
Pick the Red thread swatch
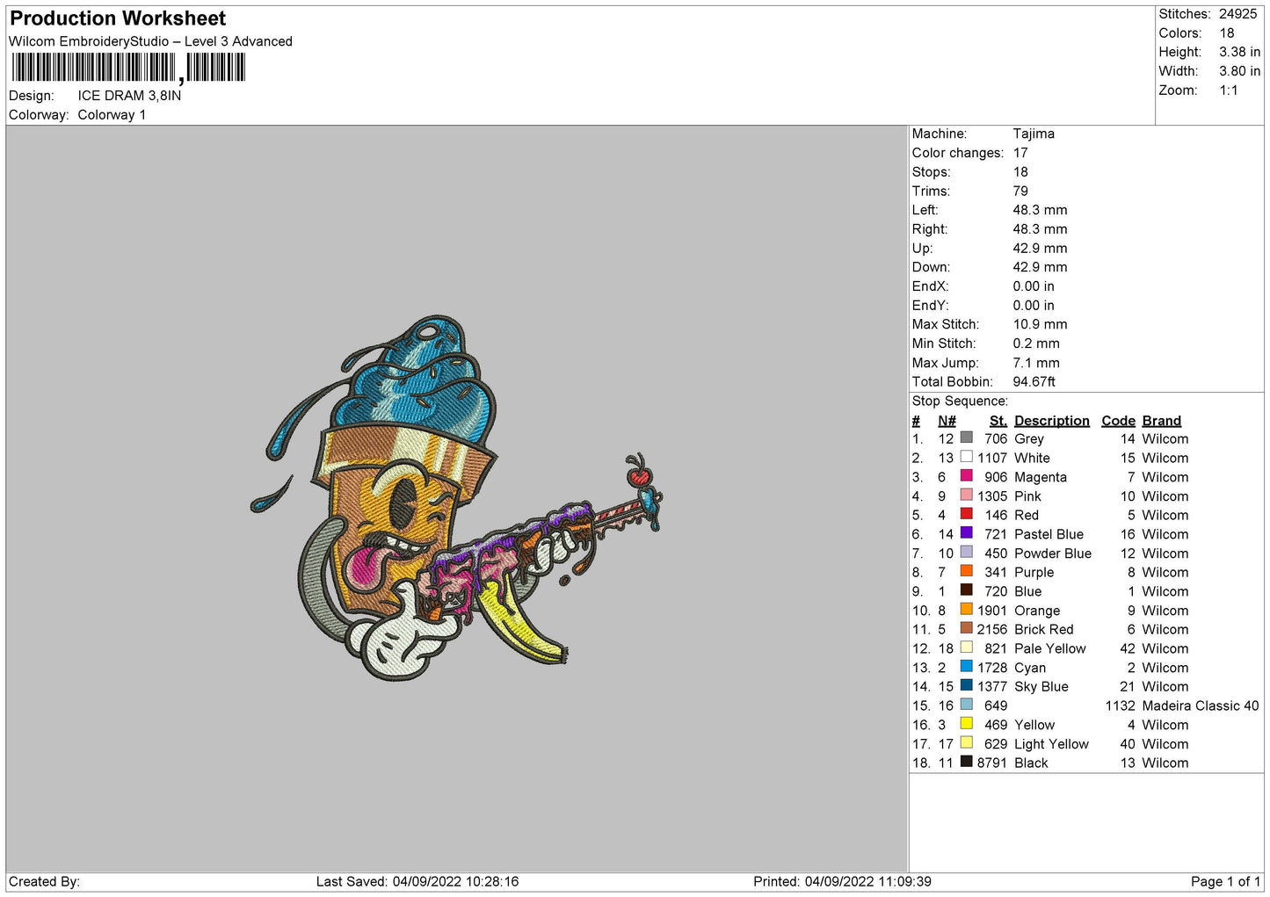tap(967, 514)
